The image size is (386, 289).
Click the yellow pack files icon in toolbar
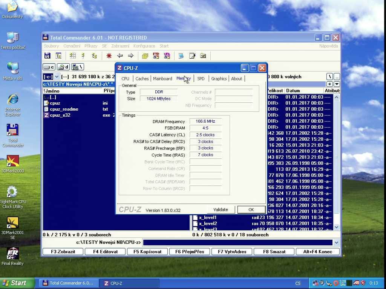[x=145, y=56]
